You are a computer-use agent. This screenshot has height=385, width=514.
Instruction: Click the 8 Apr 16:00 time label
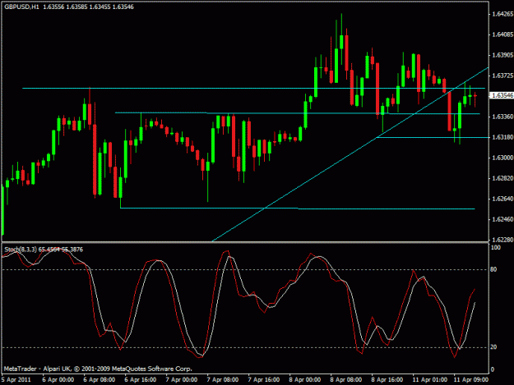click(x=387, y=380)
